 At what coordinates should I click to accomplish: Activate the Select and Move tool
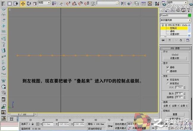click(x=23, y=4)
